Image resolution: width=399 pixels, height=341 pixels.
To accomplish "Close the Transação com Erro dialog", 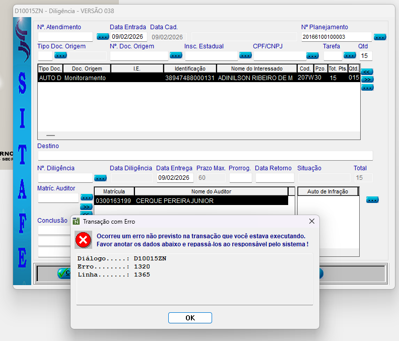I will pos(311,221).
